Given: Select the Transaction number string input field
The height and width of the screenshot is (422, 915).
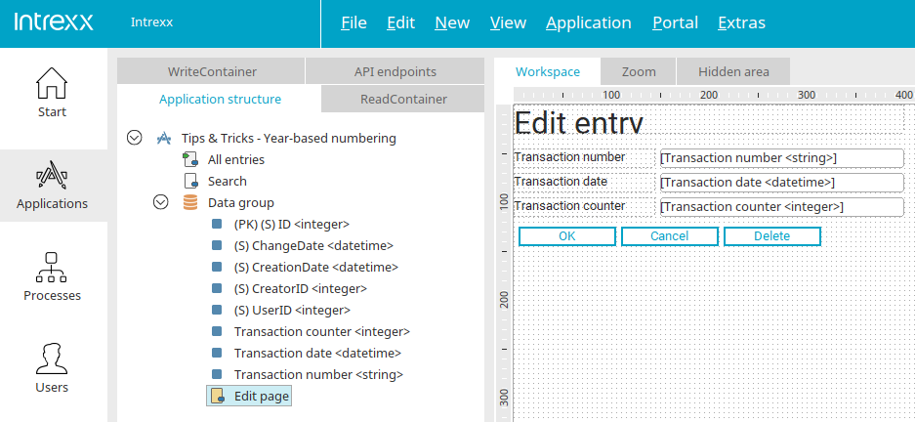Looking at the screenshot, I should click(x=782, y=158).
